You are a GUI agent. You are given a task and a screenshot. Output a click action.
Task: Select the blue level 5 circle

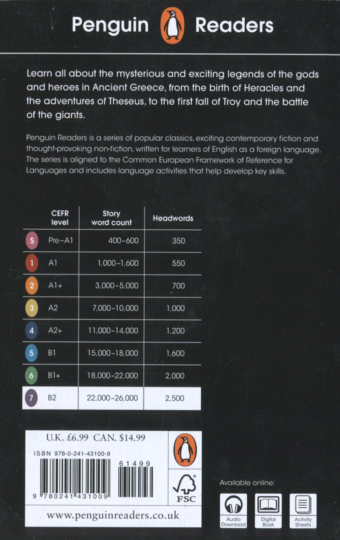31,353
